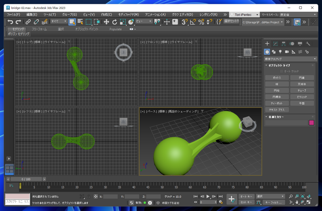Viewport: 322px width, 211px height.
Task: Open the Tori iPentec account dropdown
Action: [244, 14]
